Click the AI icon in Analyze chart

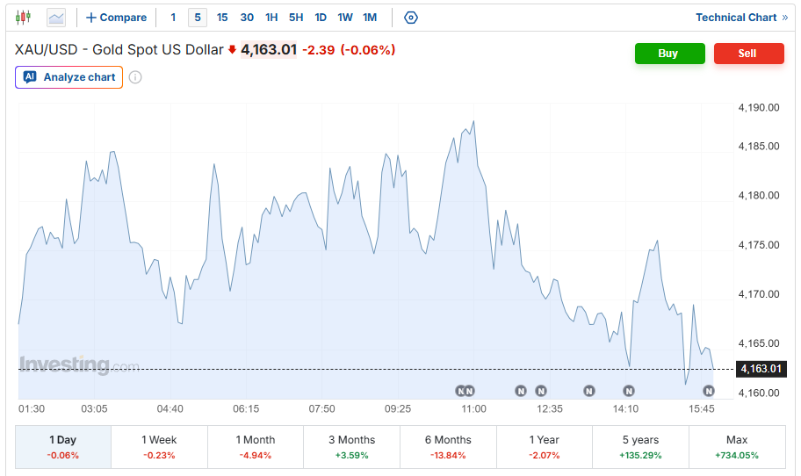30,77
